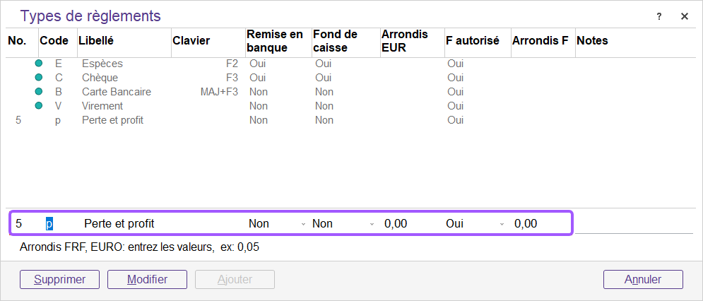Click the Clavier column header

click(191, 41)
